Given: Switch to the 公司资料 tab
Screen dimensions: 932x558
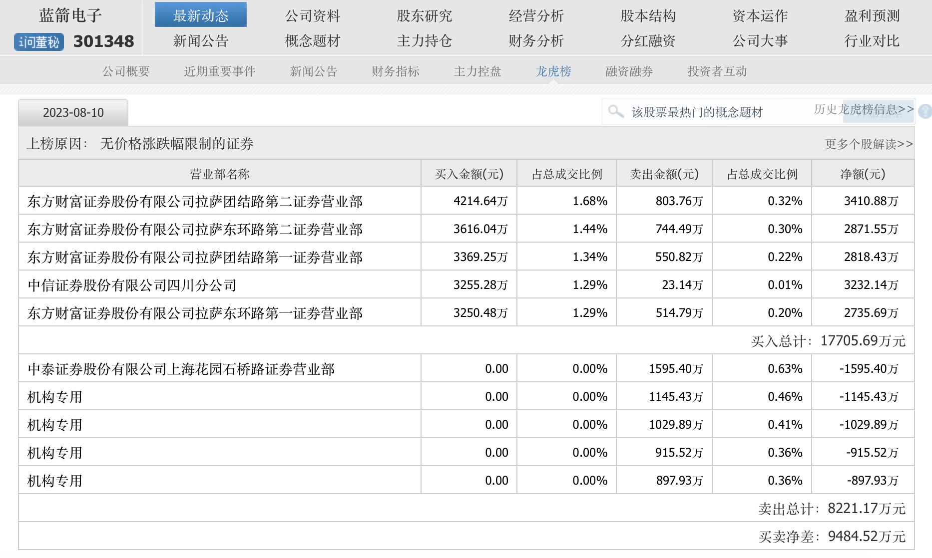Looking at the screenshot, I should 312,15.
